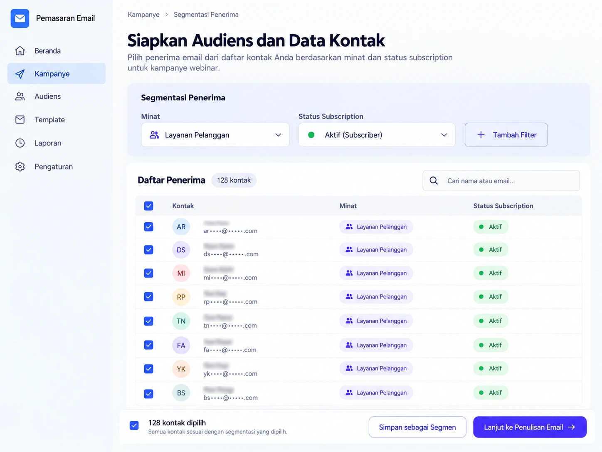Open the Audiens sidebar item
The image size is (602, 452).
pyautogui.click(x=57, y=97)
